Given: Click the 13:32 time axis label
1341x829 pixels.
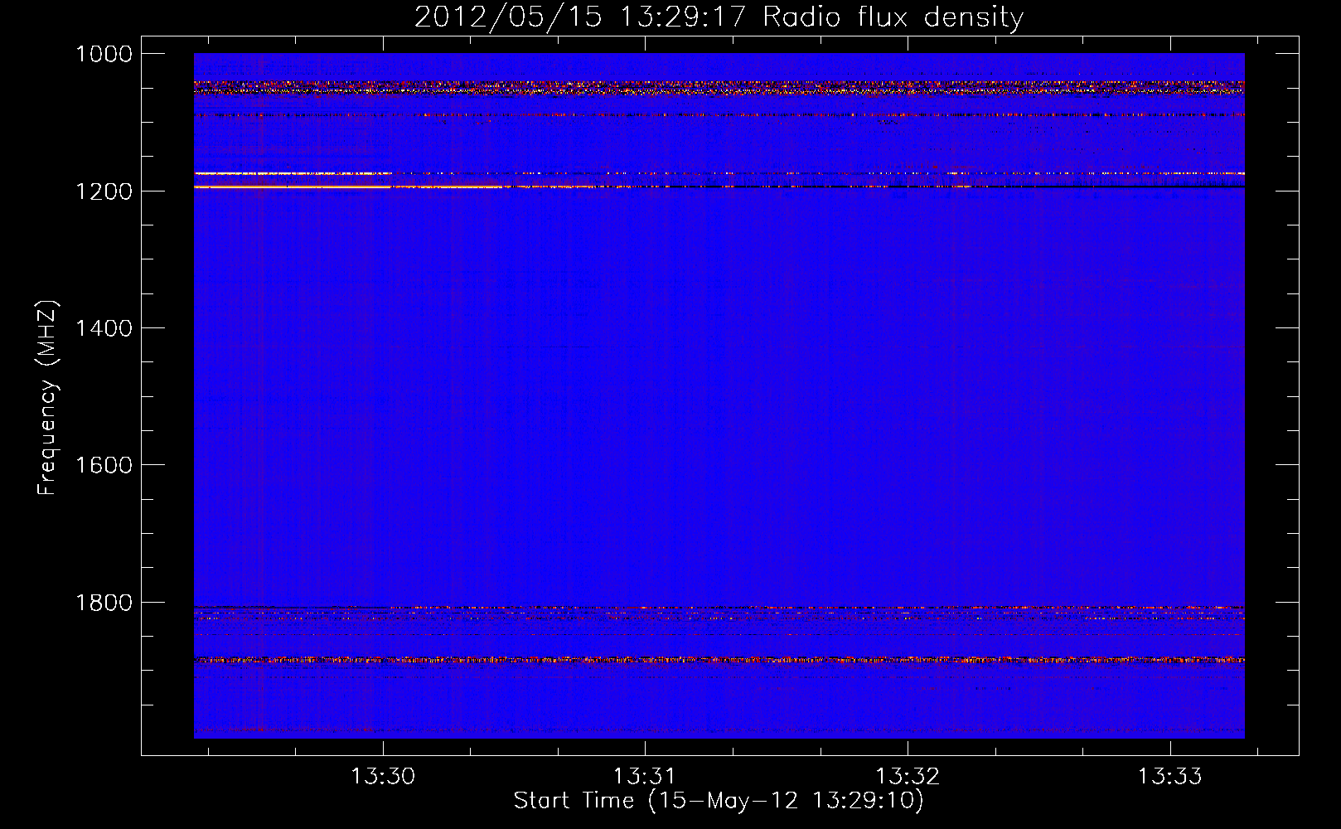Looking at the screenshot, I should 908,777.
